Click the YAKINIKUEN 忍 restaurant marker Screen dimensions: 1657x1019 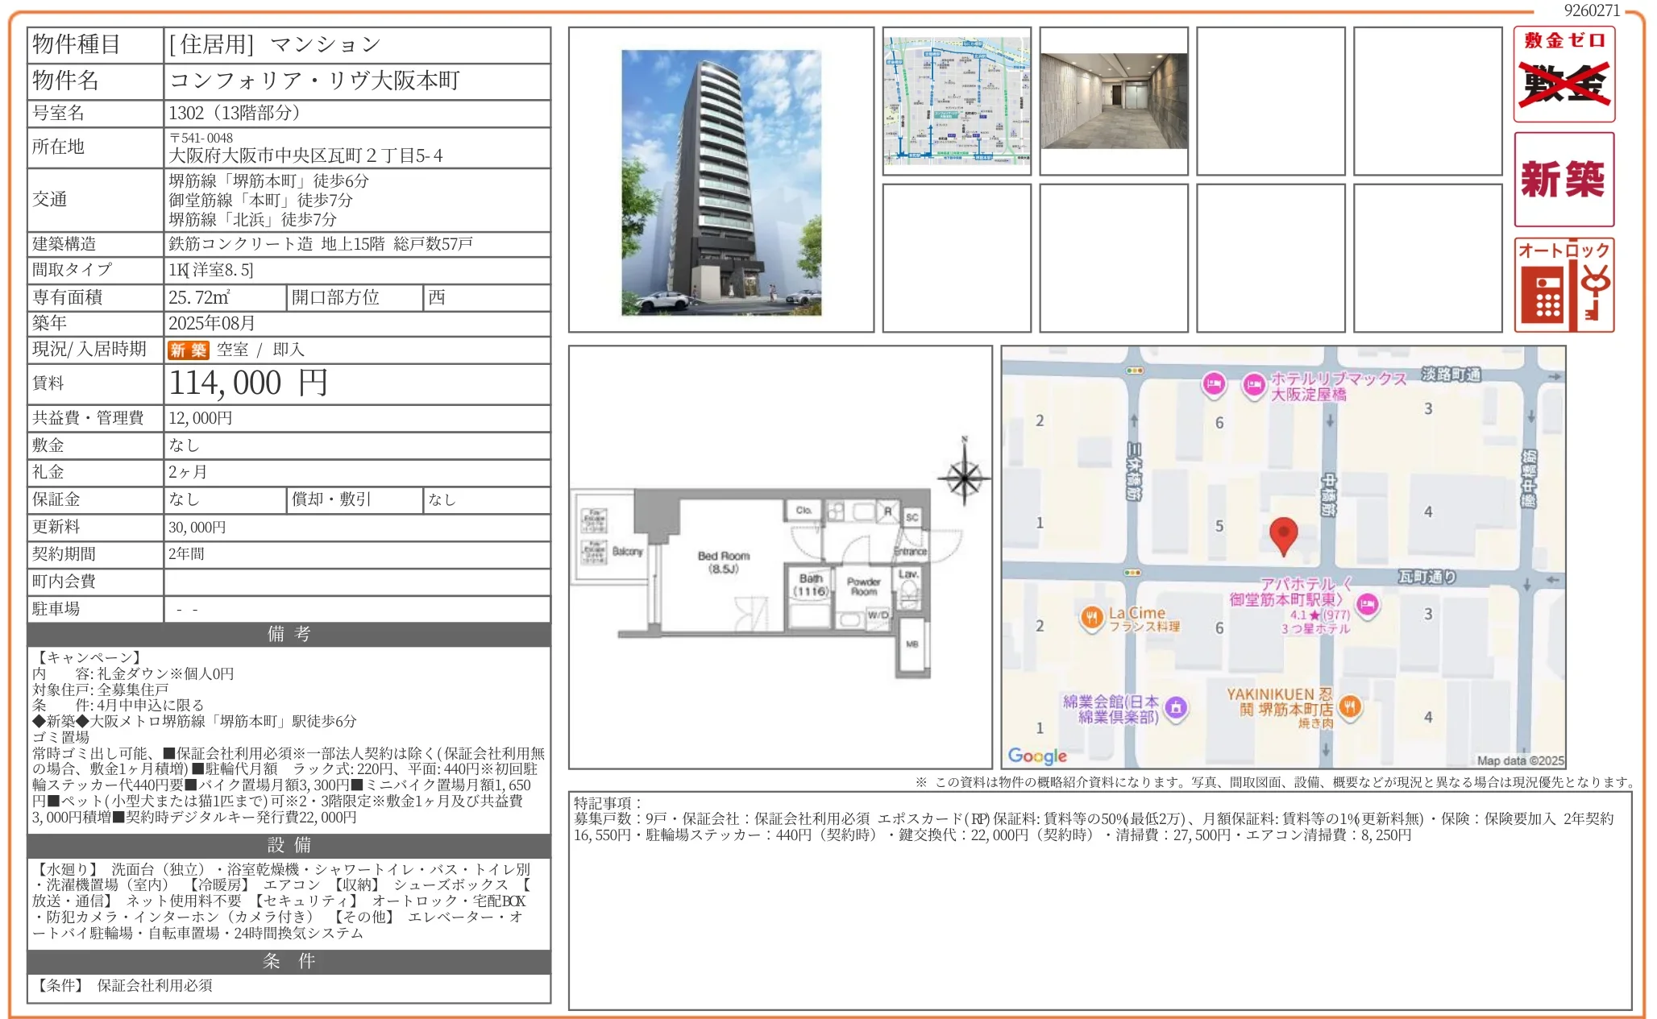pos(1350,707)
